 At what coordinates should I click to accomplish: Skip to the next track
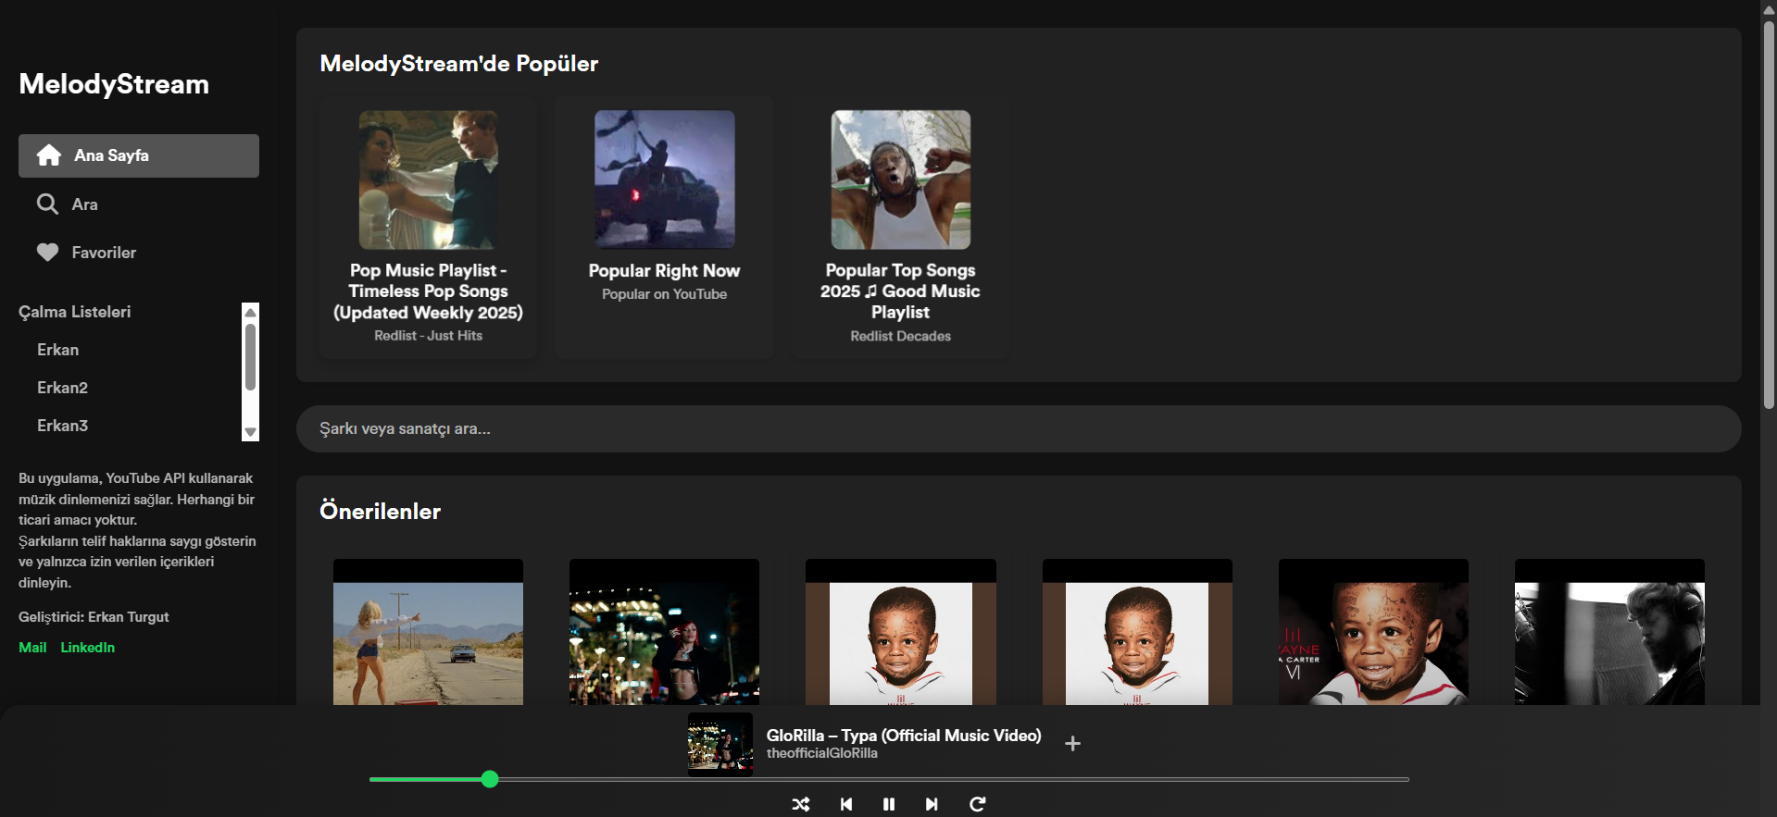[932, 804]
